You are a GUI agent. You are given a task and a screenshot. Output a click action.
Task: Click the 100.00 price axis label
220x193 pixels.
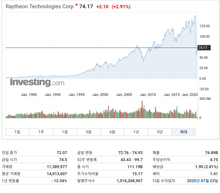click(204, 37)
